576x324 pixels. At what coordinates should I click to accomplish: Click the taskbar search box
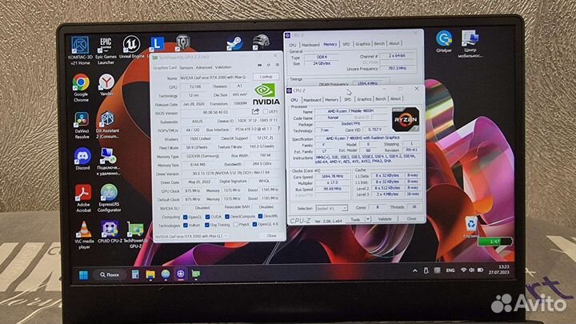click(110, 274)
